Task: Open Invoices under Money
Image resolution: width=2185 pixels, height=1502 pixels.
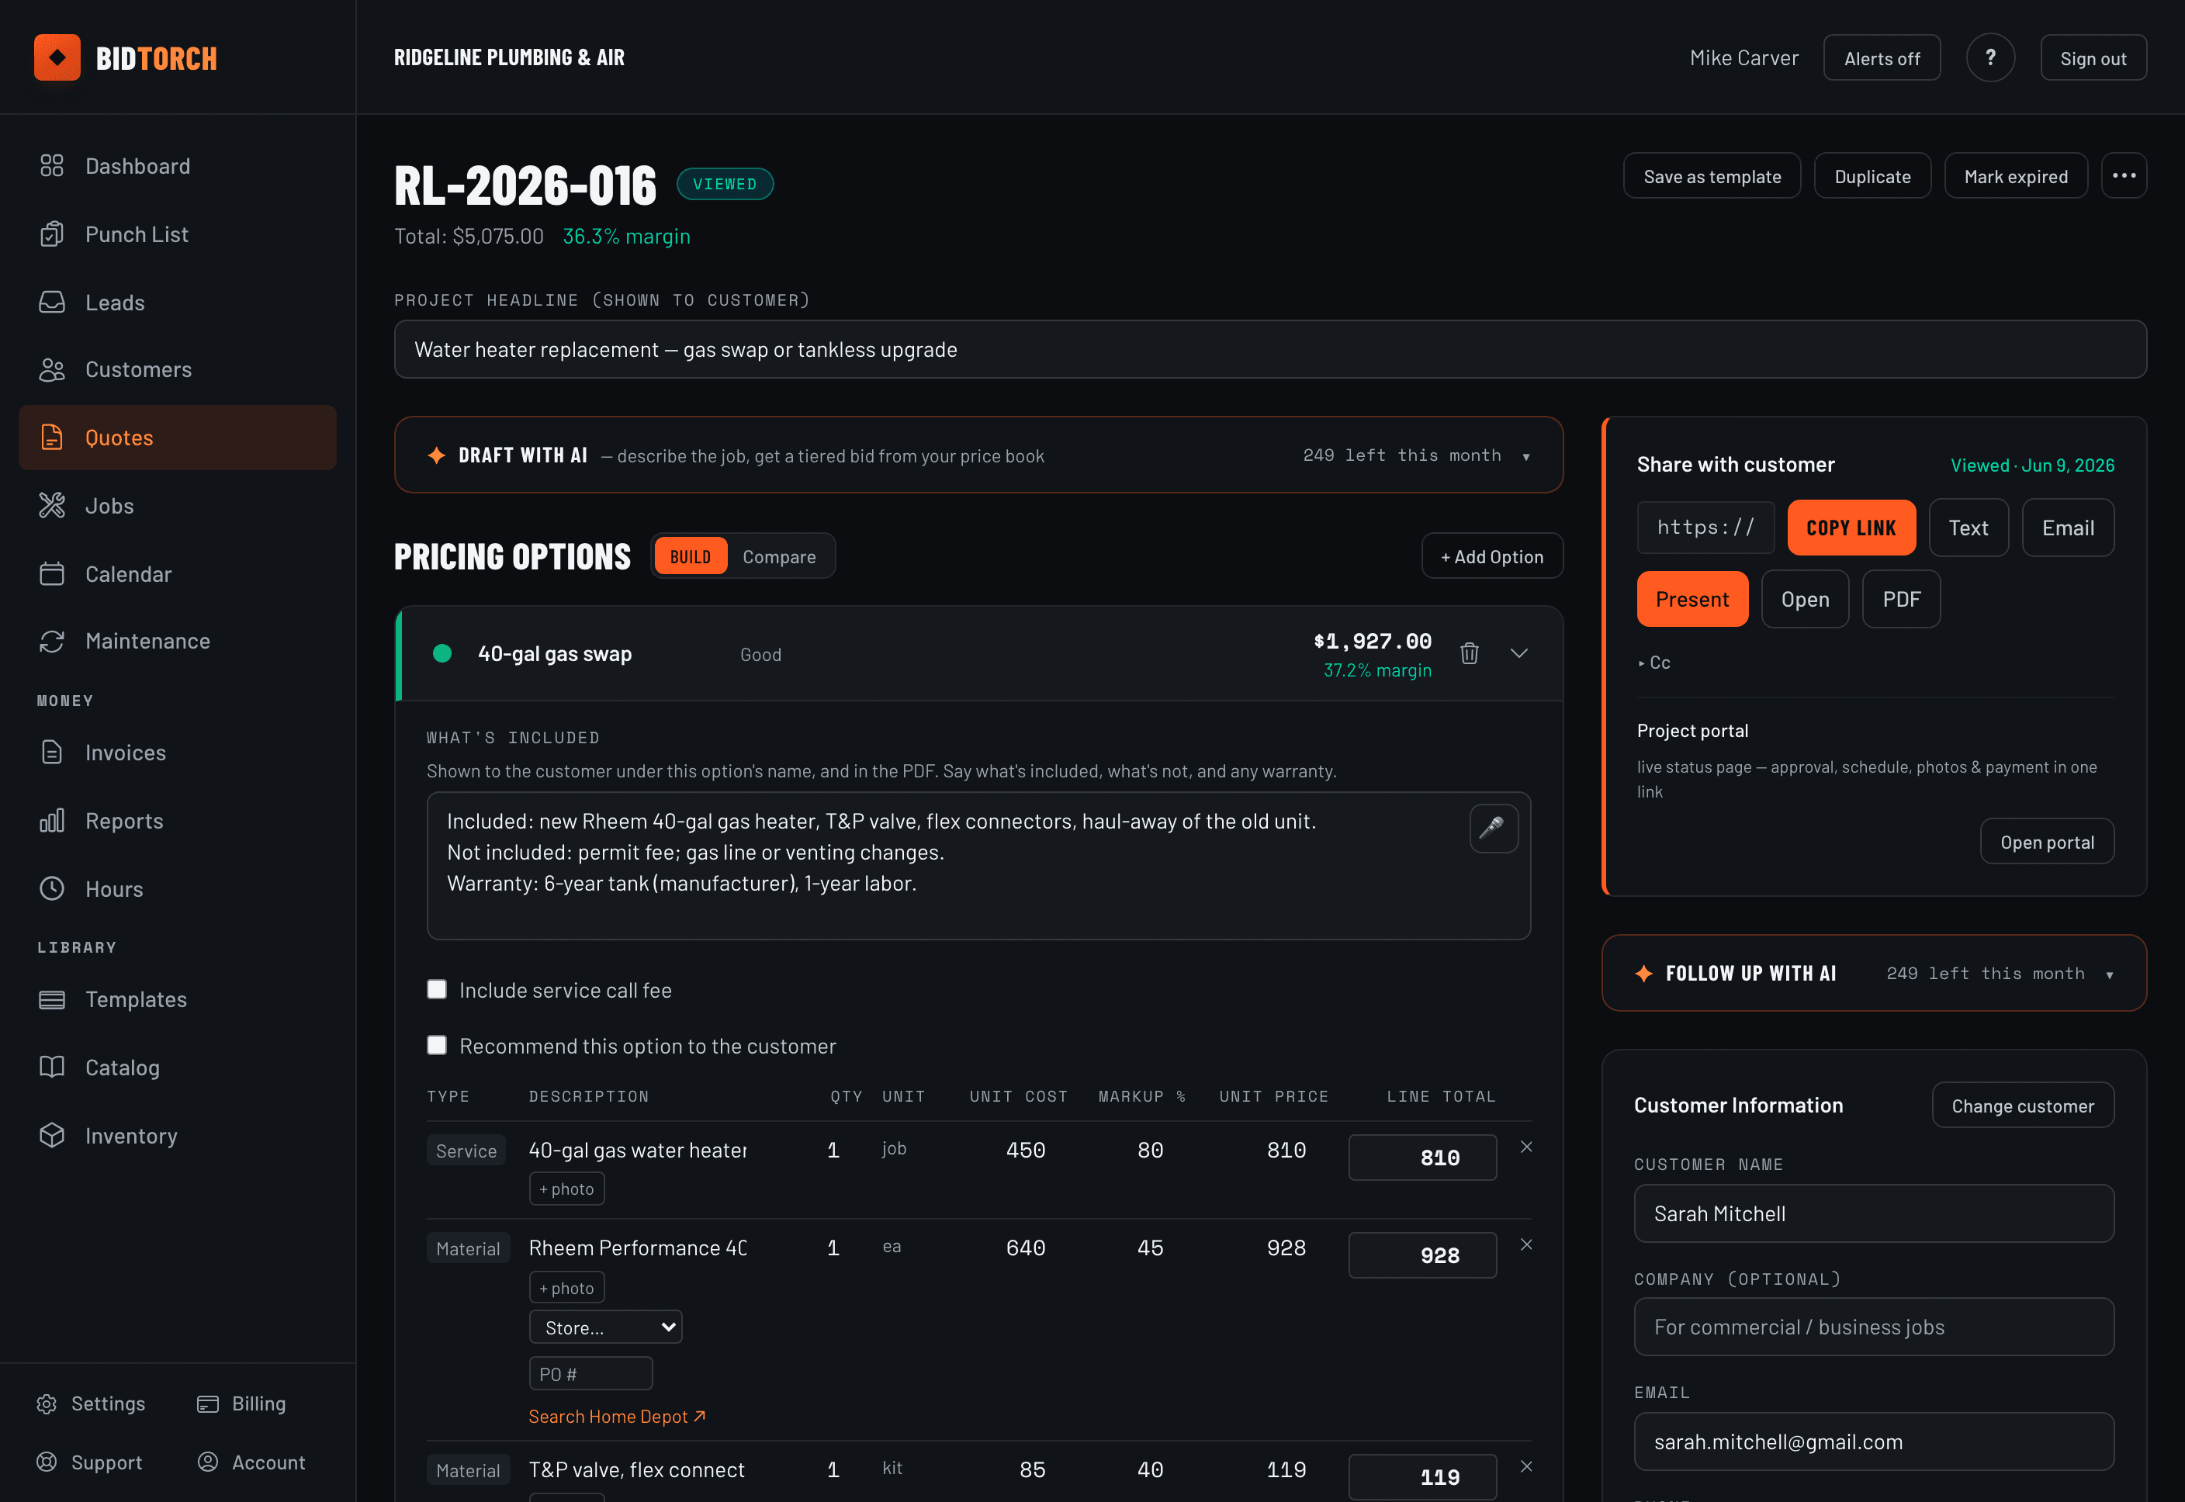Action: (x=177, y=752)
